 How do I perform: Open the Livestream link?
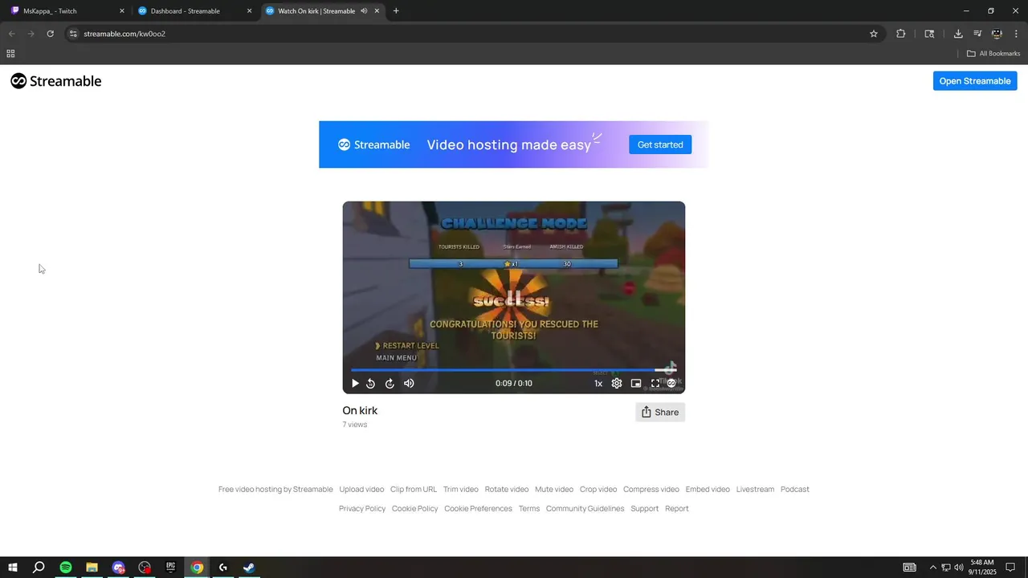755,489
